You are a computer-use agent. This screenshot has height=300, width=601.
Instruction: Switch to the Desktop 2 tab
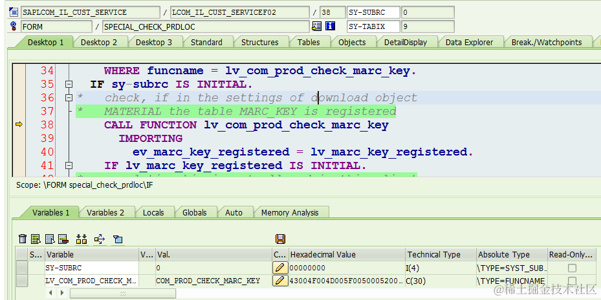[99, 42]
